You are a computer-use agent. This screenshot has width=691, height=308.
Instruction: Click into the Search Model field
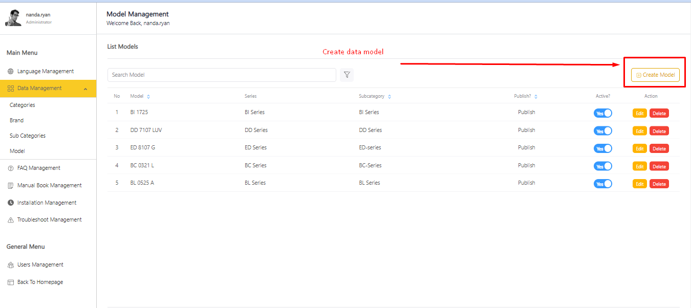tap(222, 75)
